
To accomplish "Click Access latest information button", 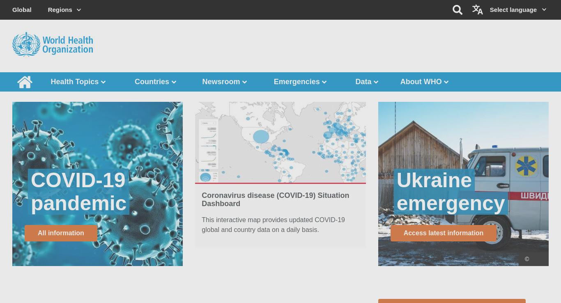I will click(x=443, y=233).
